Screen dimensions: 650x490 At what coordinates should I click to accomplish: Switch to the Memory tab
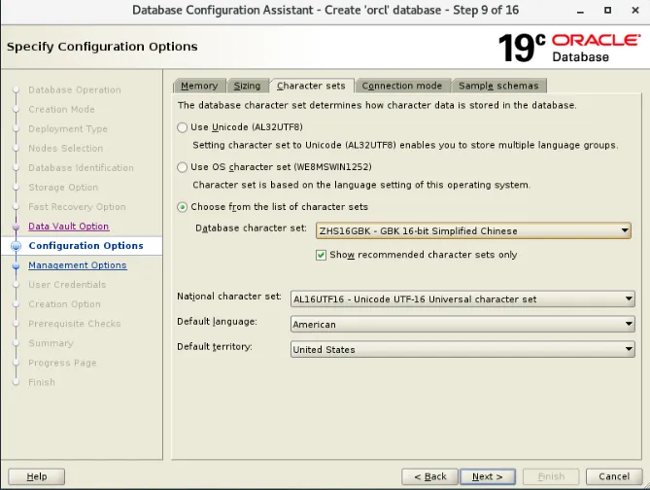click(x=199, y=86)
